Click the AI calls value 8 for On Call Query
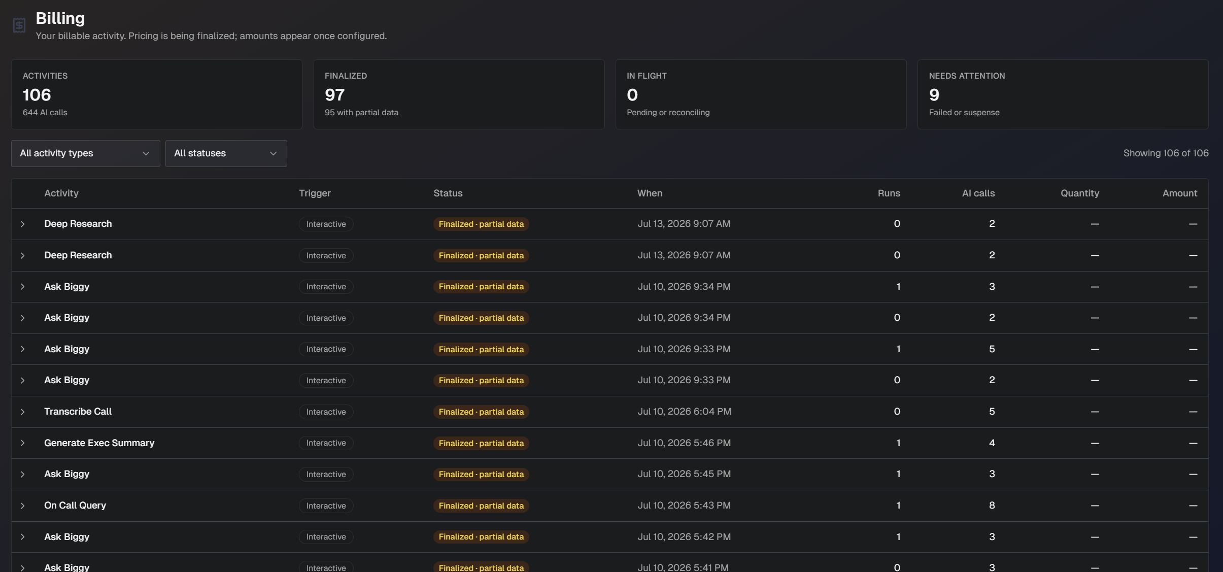This screenshot has height=572, width=1223. click(x=992, y=506)
